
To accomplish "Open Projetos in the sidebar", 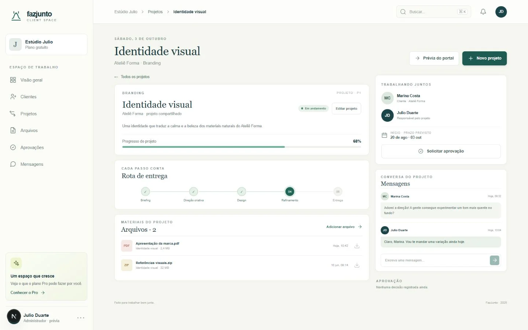I will [x=47, y=114].
